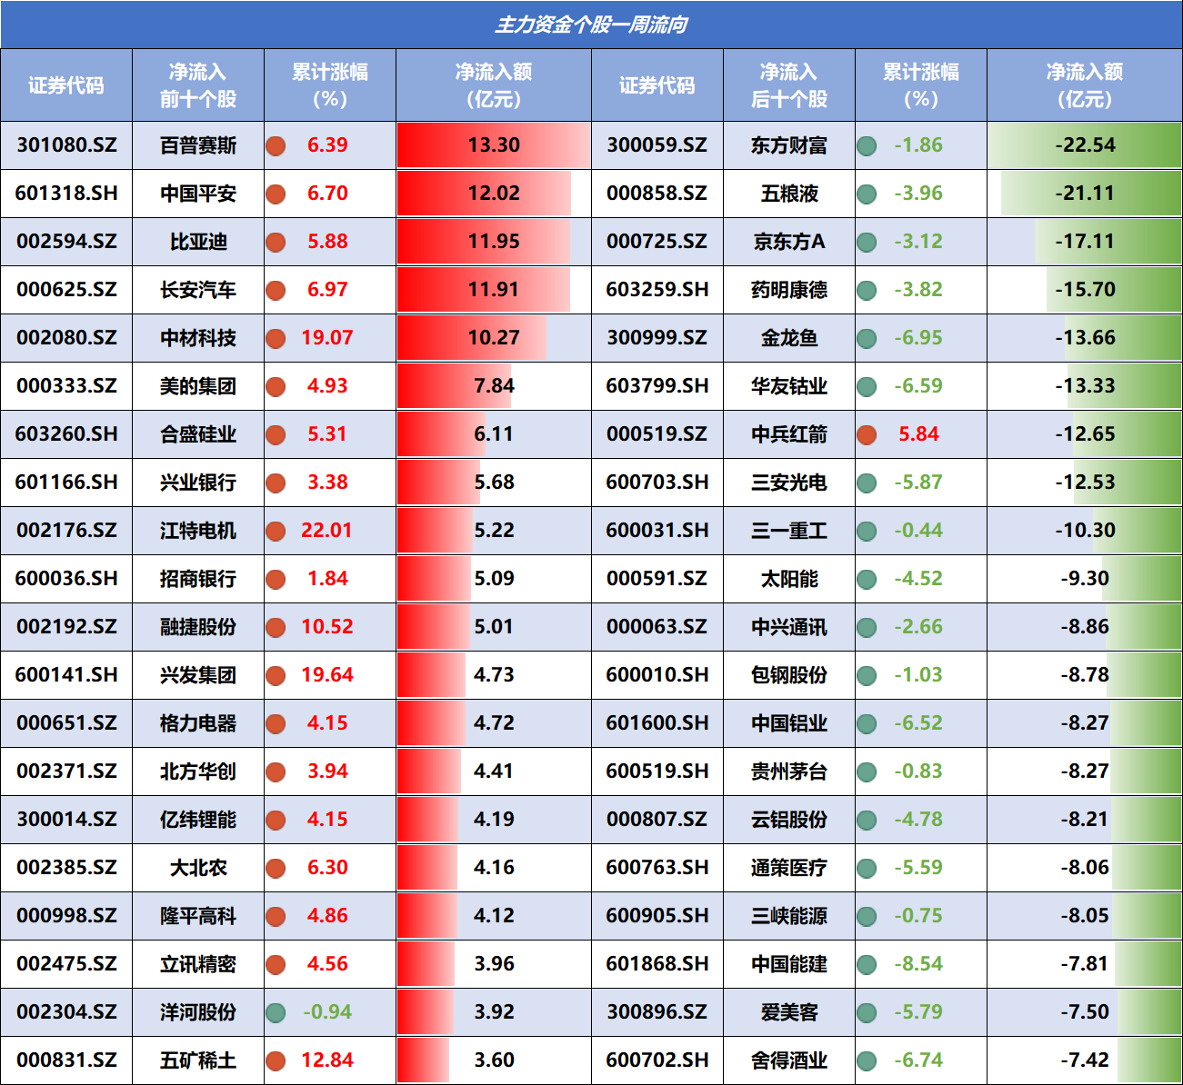The image size is (1183, 1085).
Task: Click the red dot in 江特电机 row
Action: pos(276,531)
